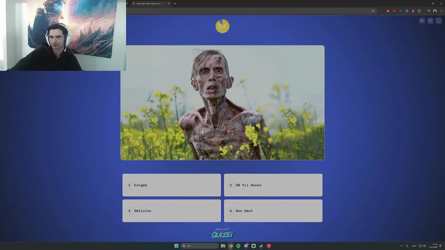Open the grey slash extension icon
The image size is (445, 250).
(x=407, y=11)
